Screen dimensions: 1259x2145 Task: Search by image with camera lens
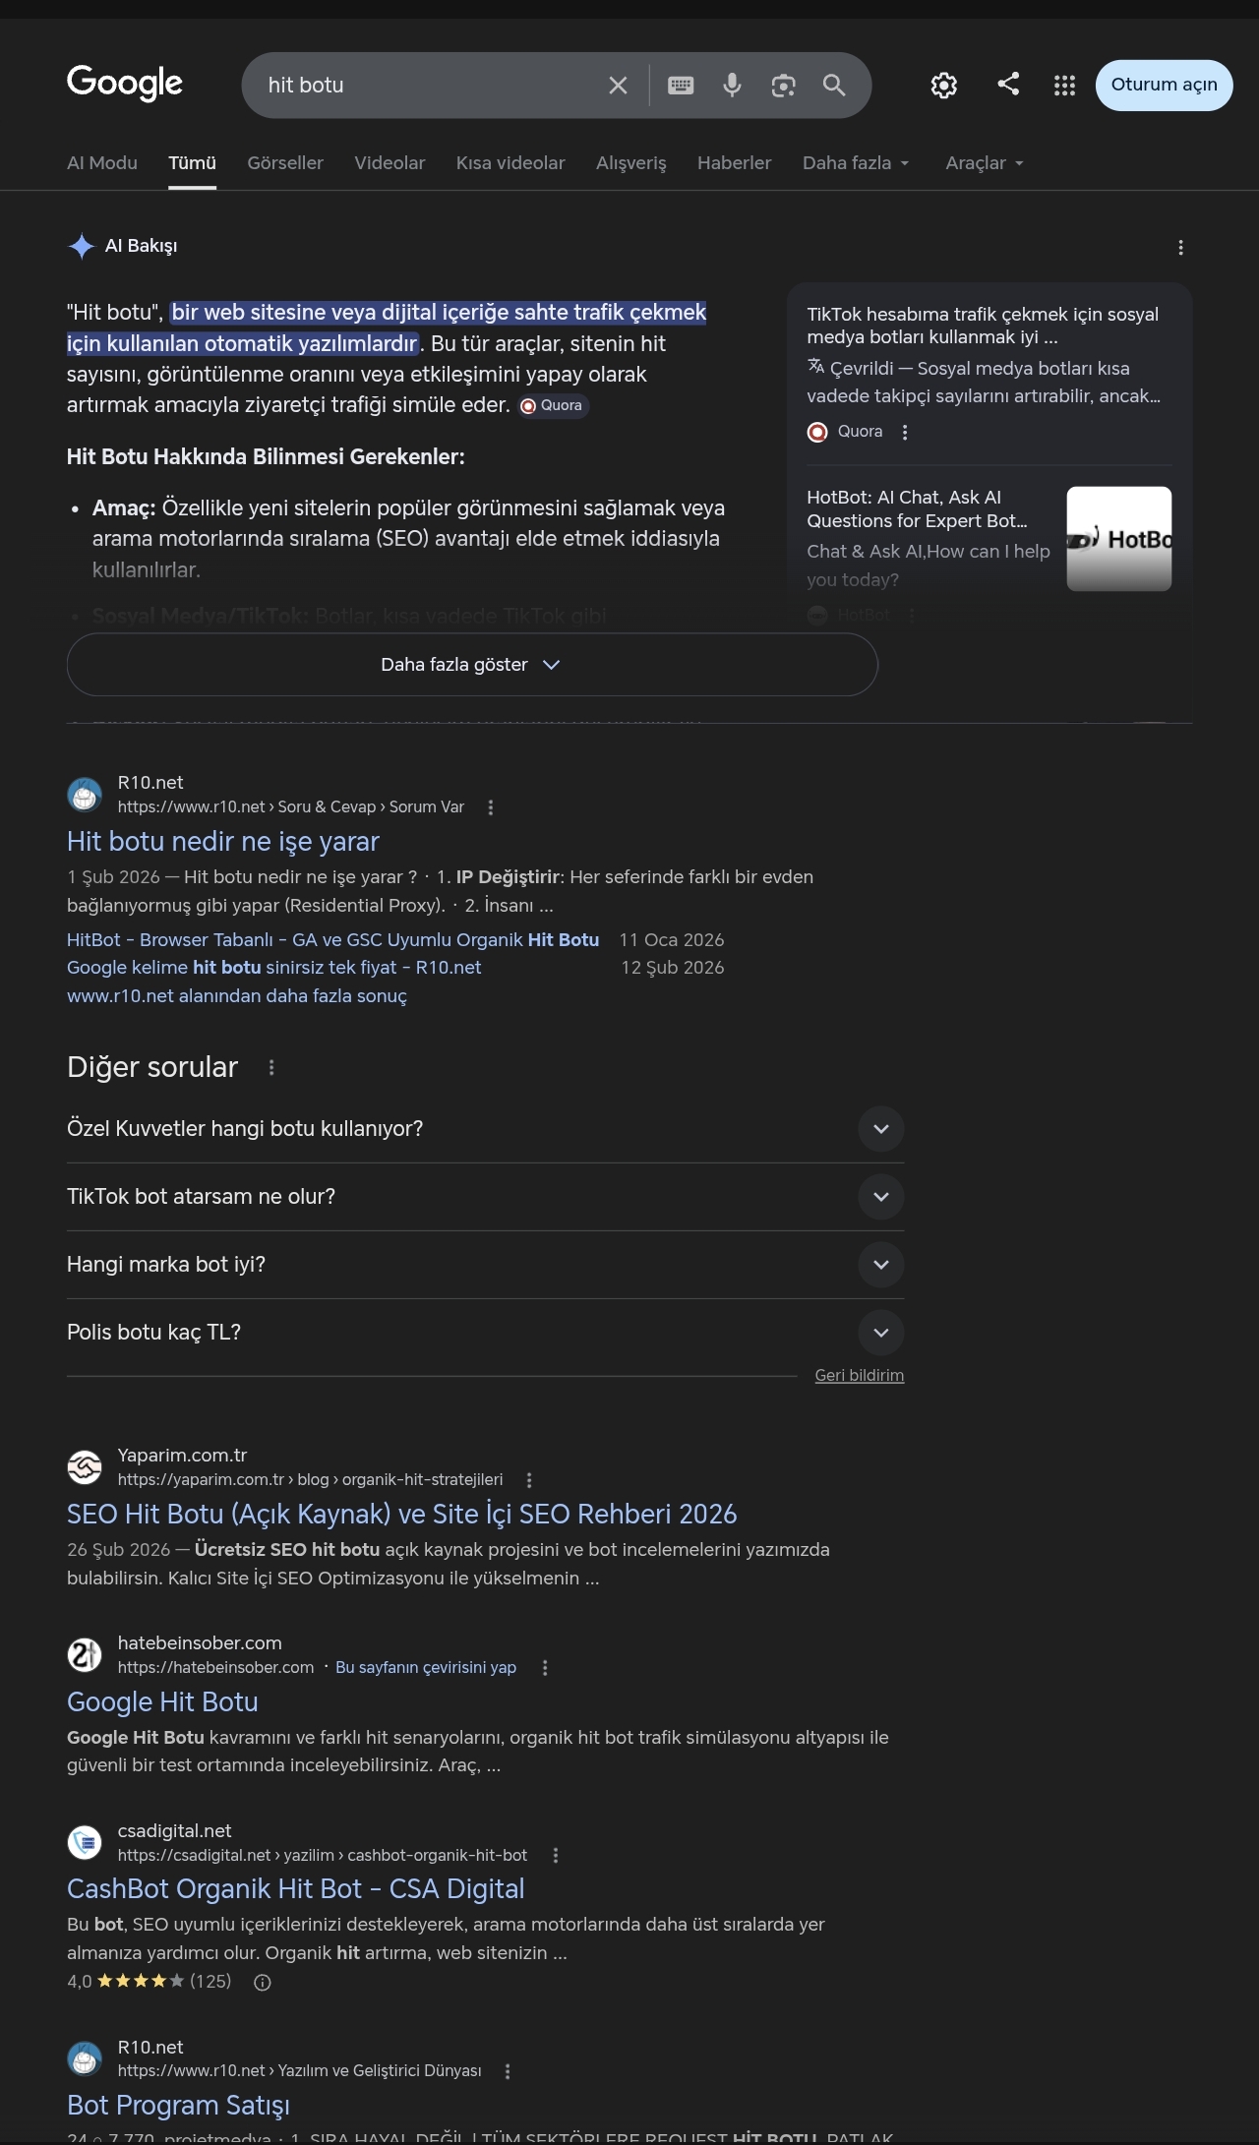[783, 86]
